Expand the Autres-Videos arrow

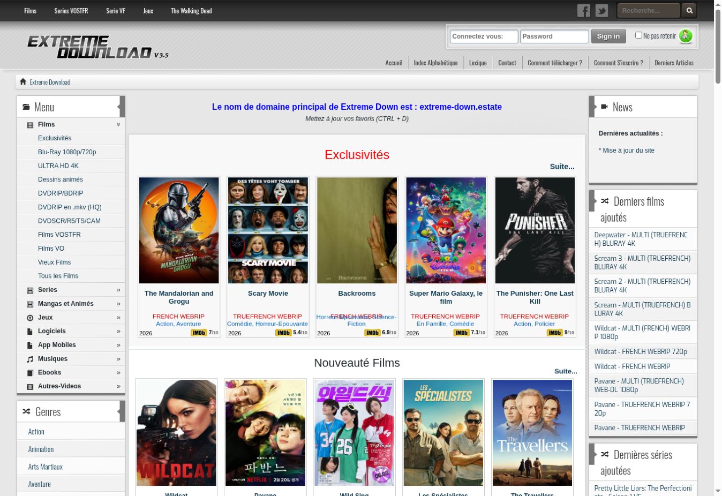click(x=118, y=386)
